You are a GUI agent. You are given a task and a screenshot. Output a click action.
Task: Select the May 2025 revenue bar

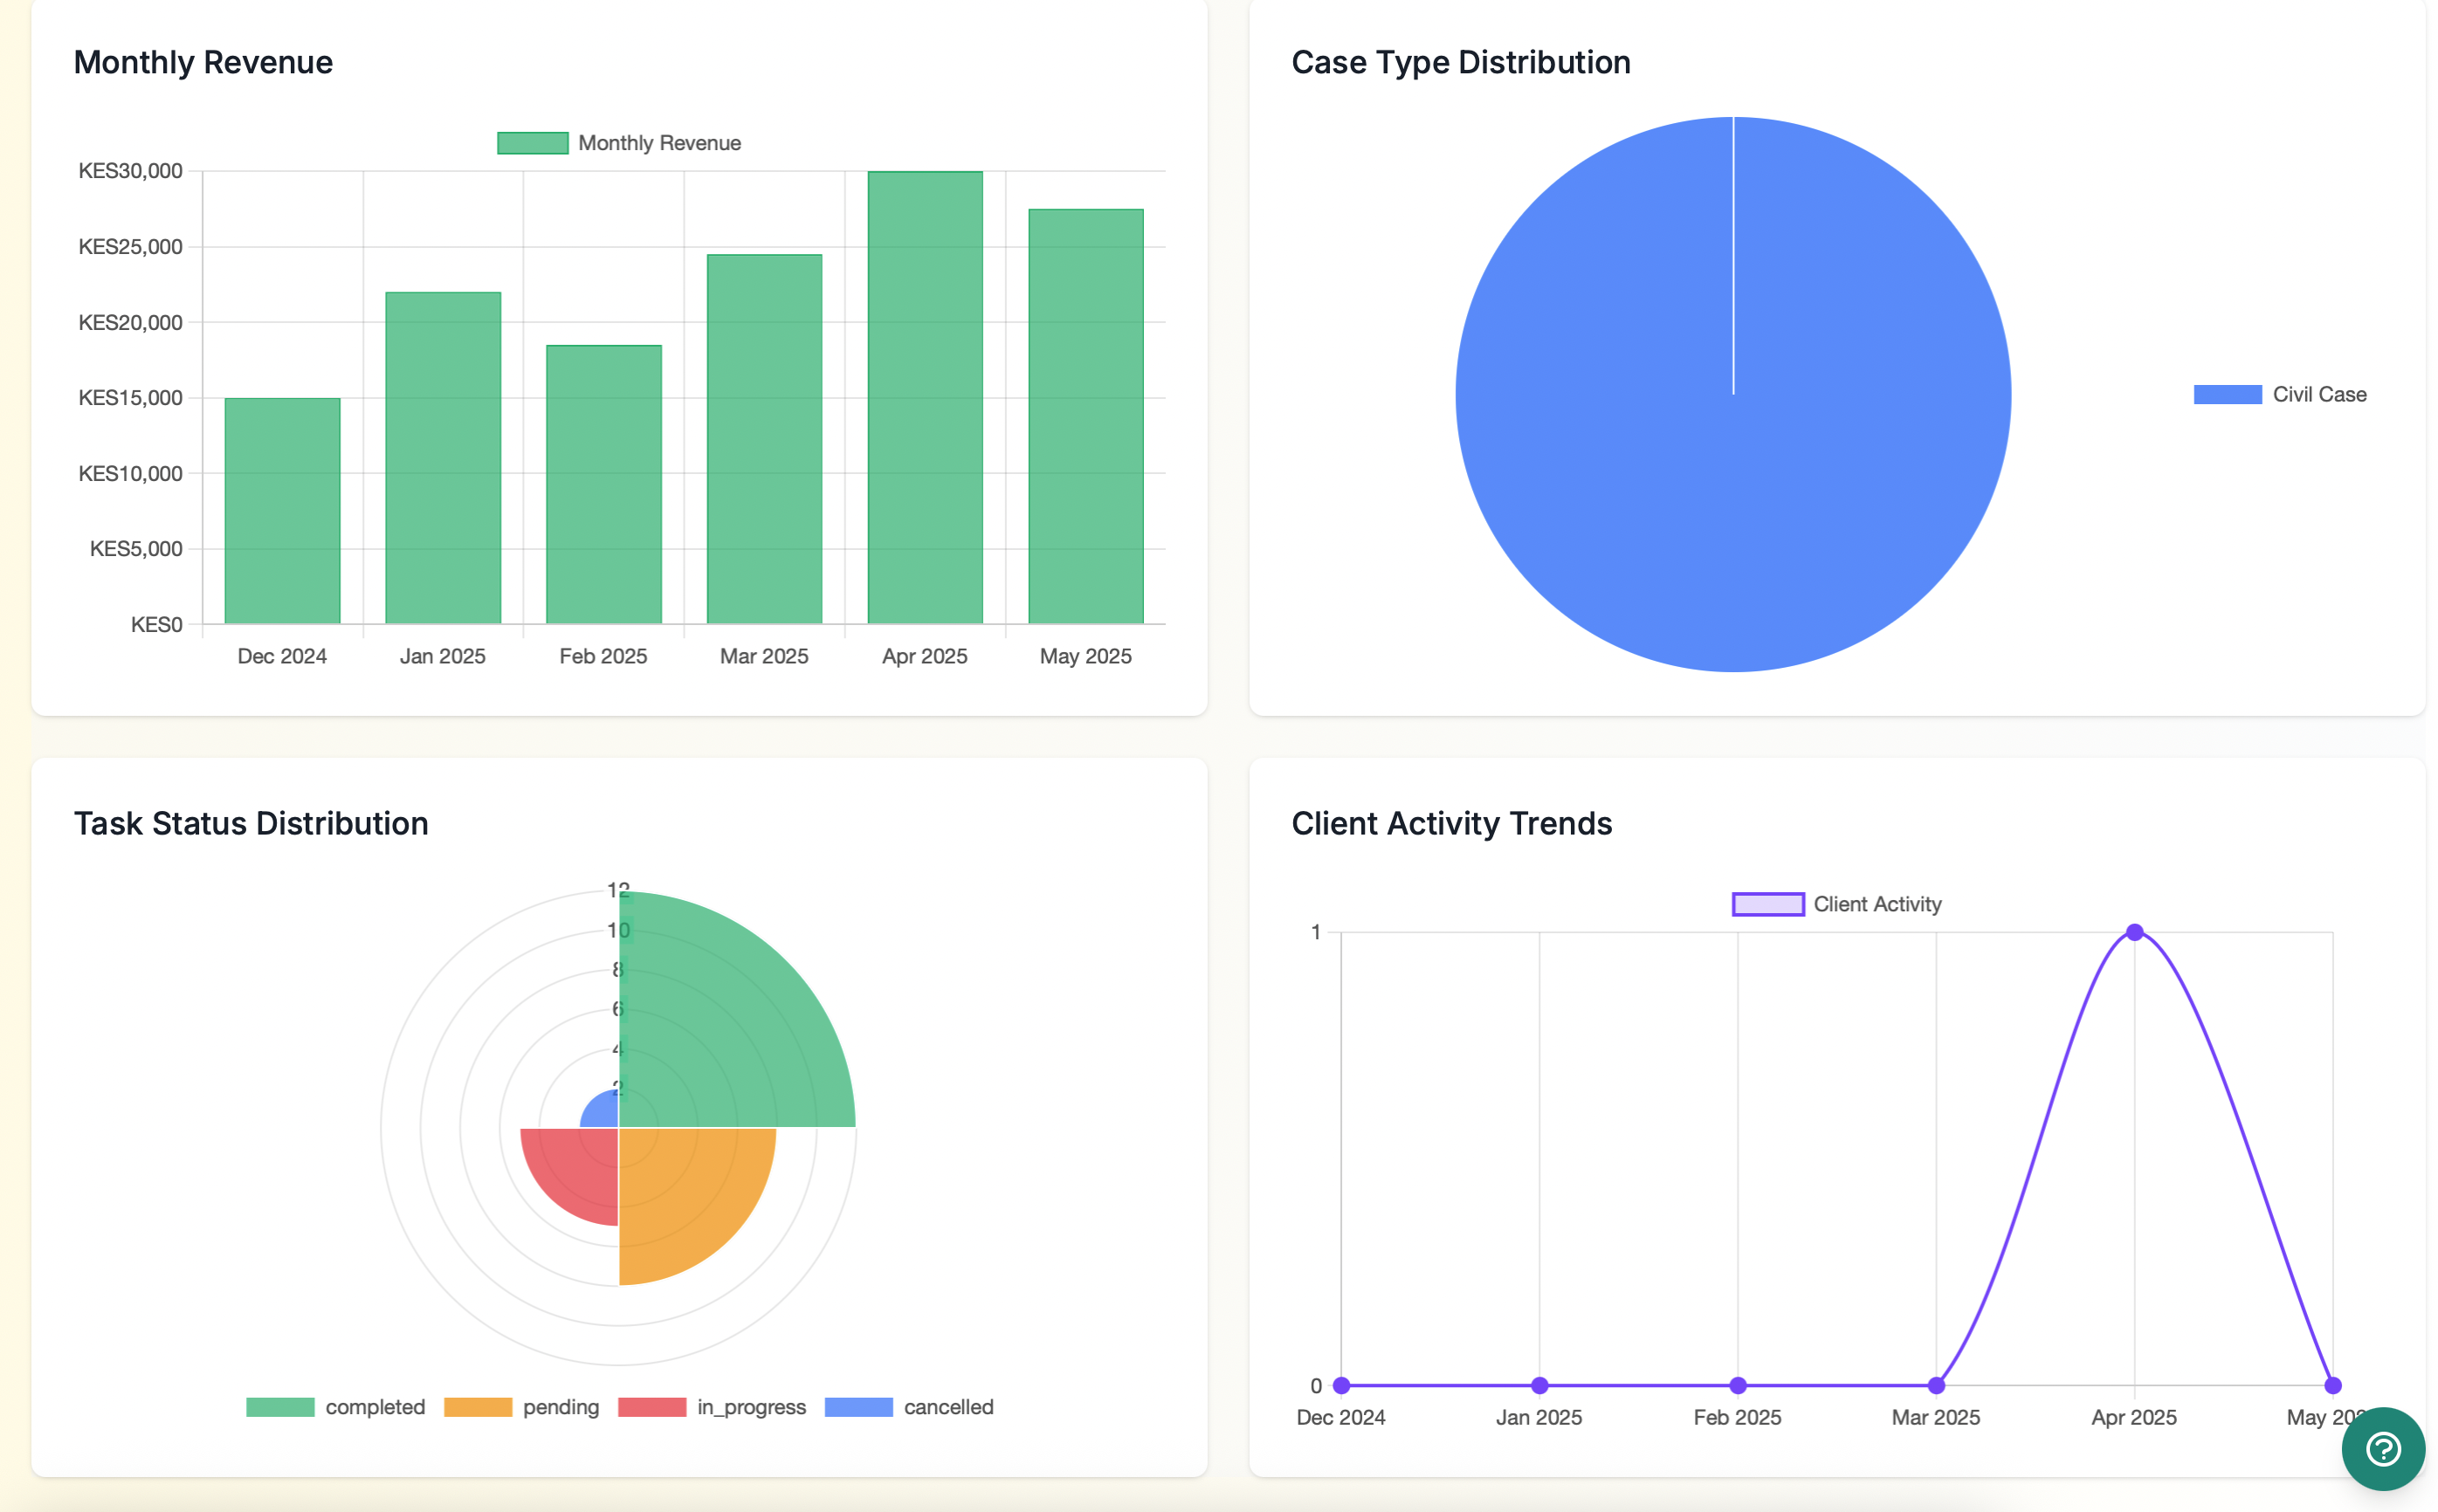pyautogui.click(x=1085, y=415)
